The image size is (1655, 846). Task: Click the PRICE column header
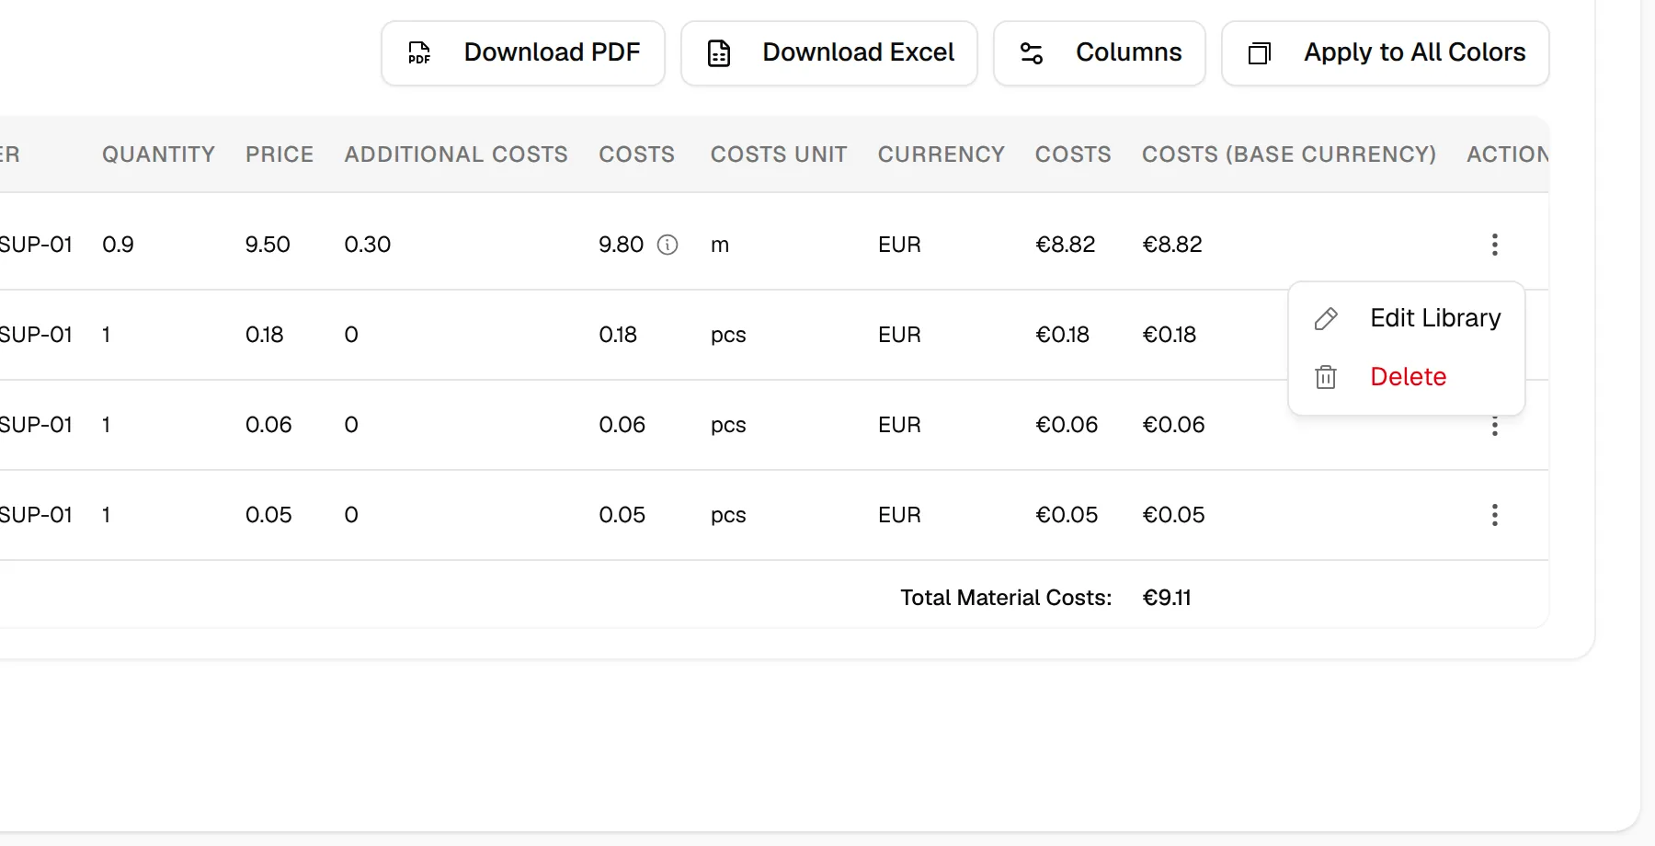(280, 154)
